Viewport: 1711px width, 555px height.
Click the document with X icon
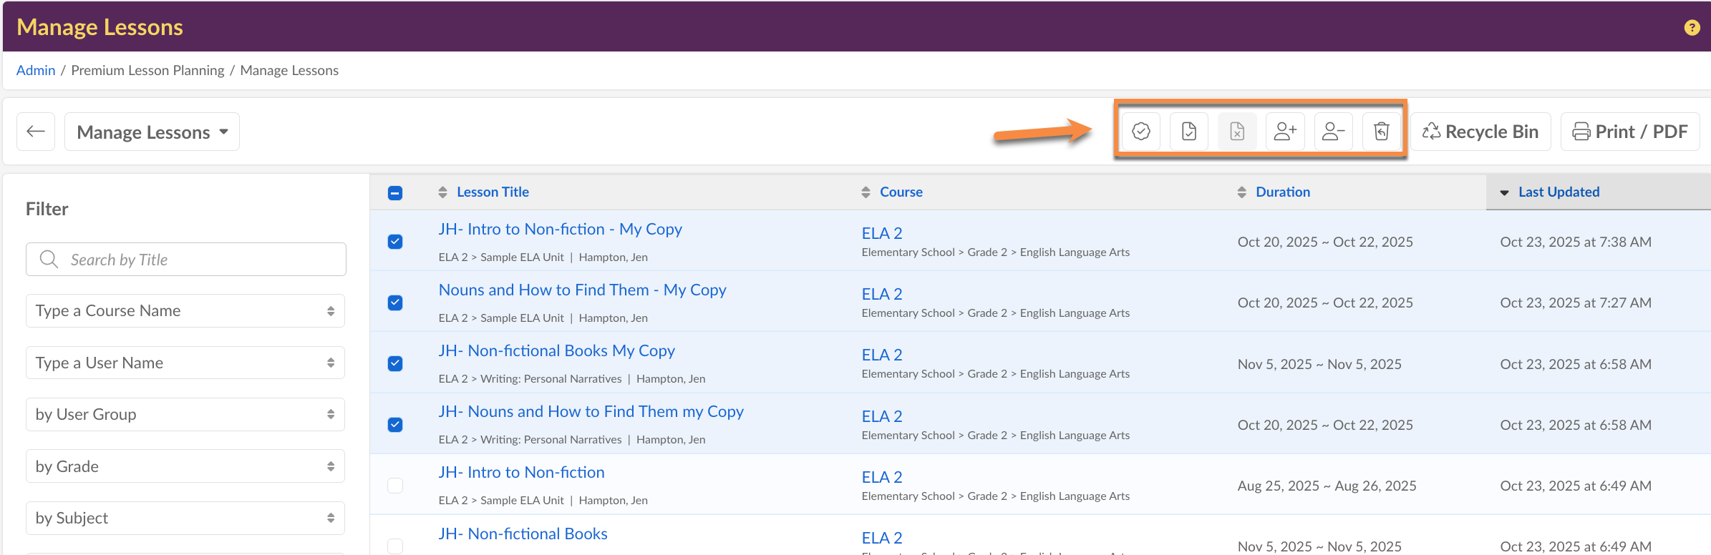pos(1236,132)
